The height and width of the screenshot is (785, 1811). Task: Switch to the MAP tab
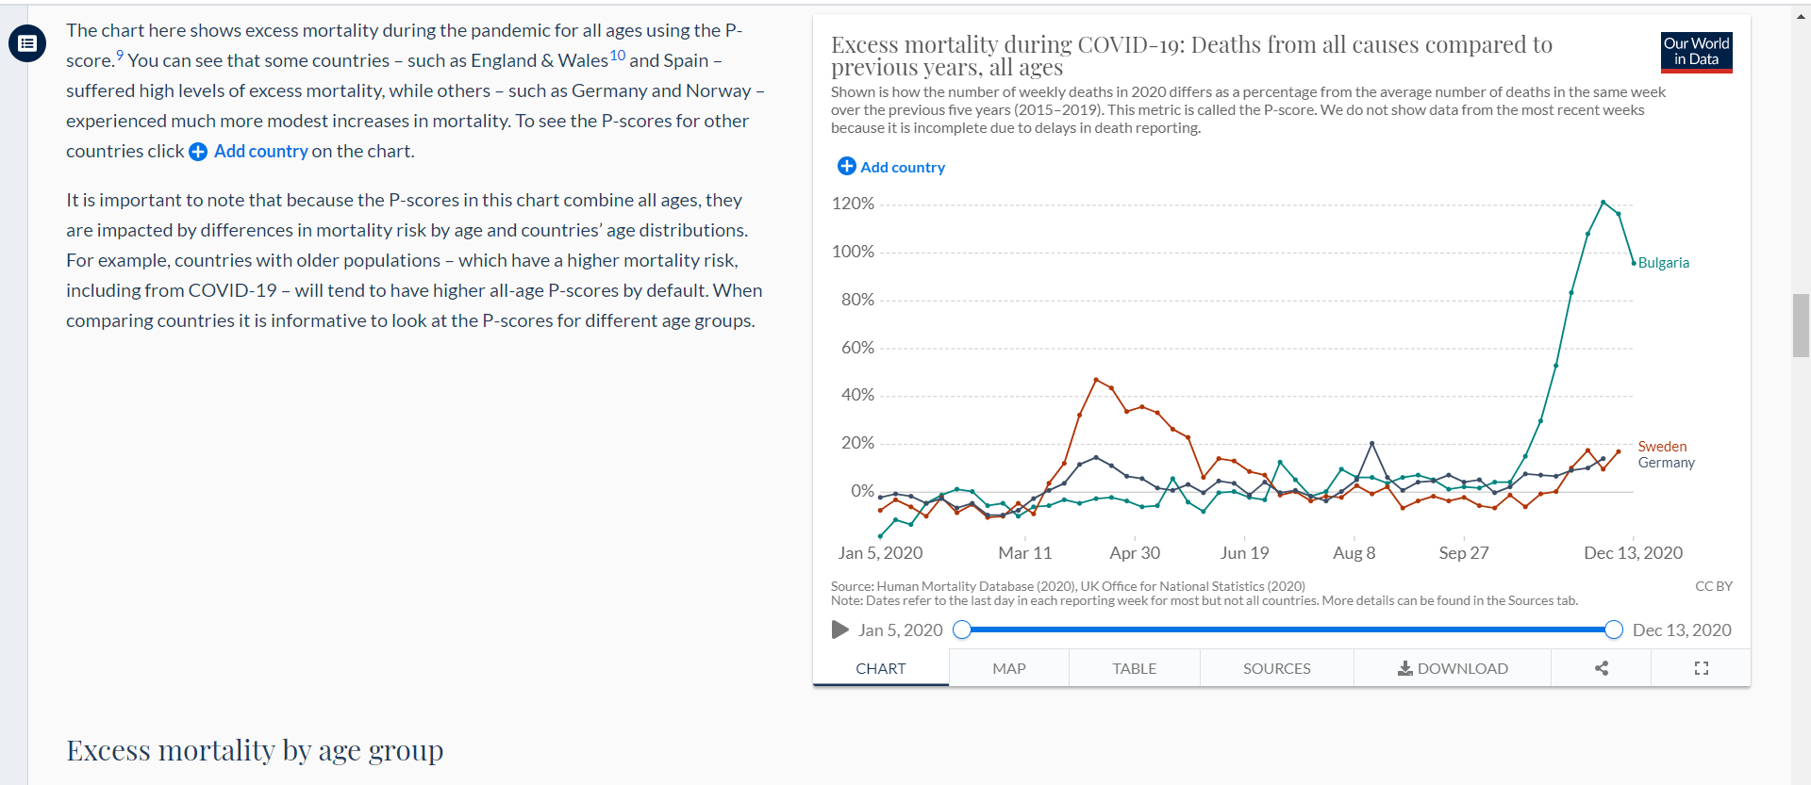(1009, 668)
